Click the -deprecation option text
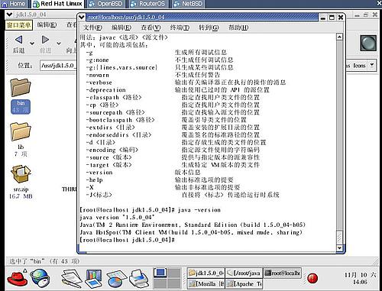 click(106, 90)
